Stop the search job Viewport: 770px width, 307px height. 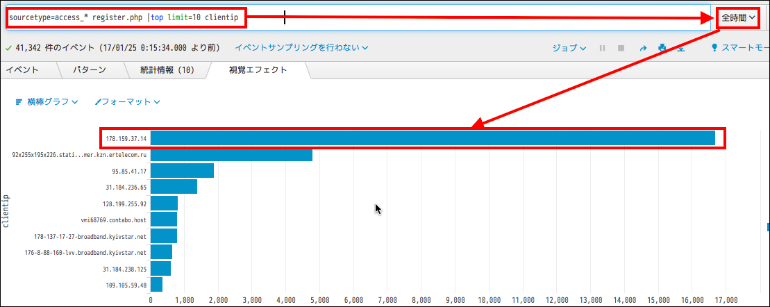point(621,48)
